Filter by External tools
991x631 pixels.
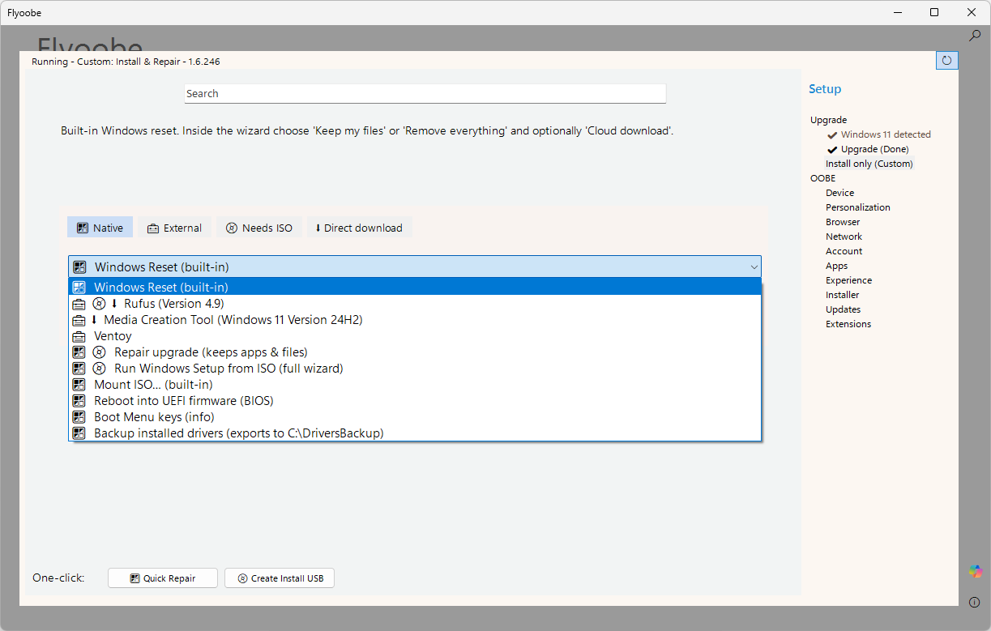[174, 228]
